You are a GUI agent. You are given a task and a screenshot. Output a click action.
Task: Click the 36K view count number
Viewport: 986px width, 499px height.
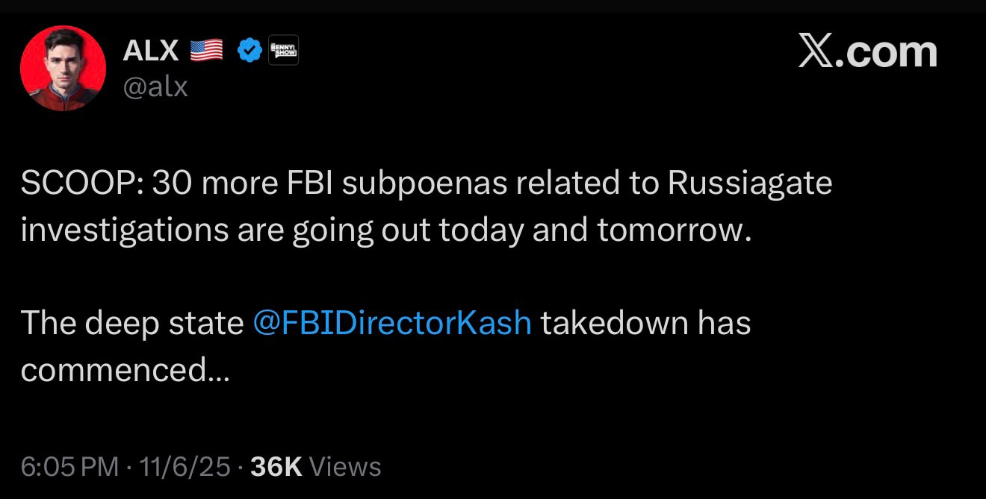click(276, 467)
